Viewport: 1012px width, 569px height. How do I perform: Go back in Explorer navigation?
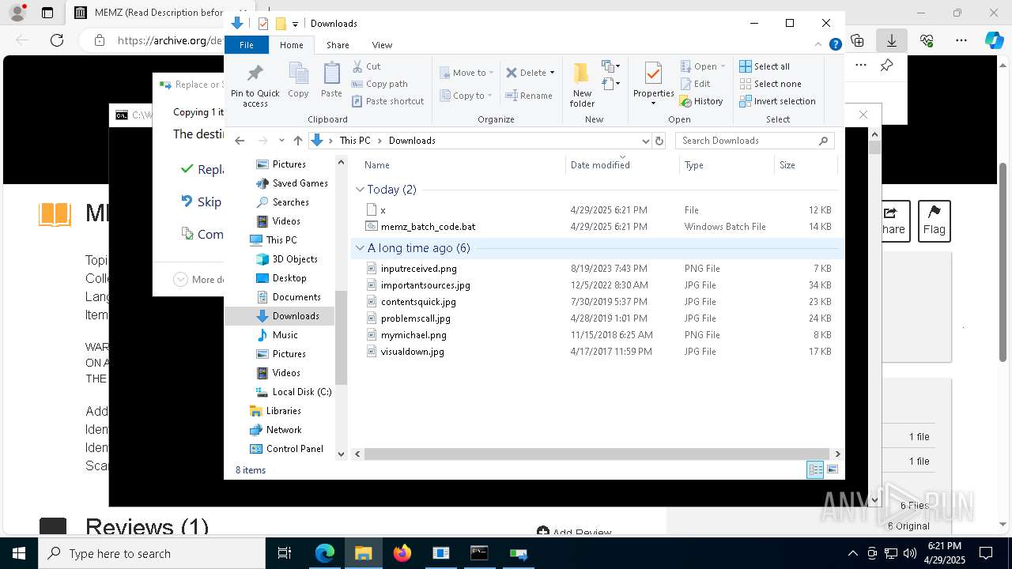(240, 141)
